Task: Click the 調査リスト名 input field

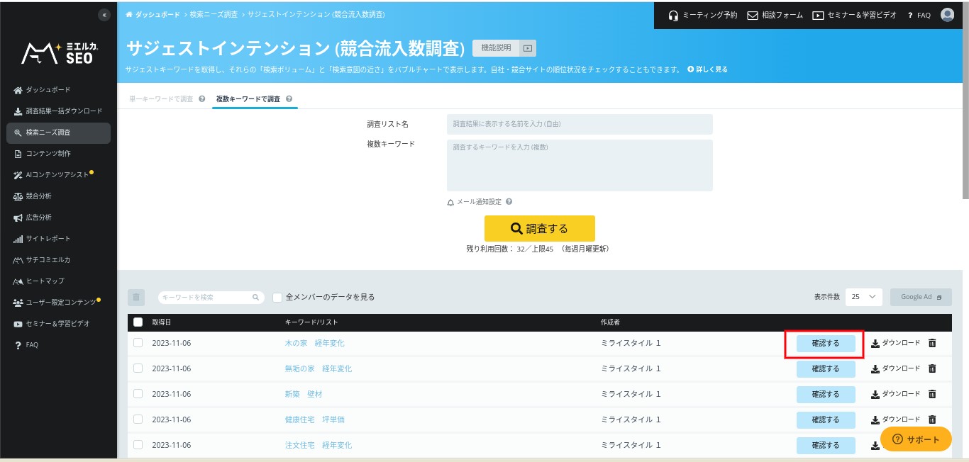Action: (x=579, y=124)
